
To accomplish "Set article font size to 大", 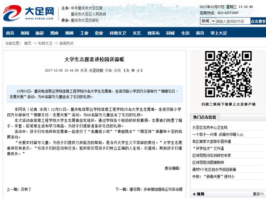I will click(128, 70).
